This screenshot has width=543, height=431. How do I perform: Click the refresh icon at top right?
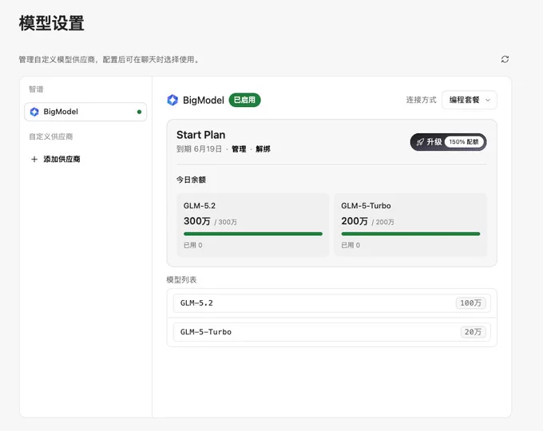505,59
